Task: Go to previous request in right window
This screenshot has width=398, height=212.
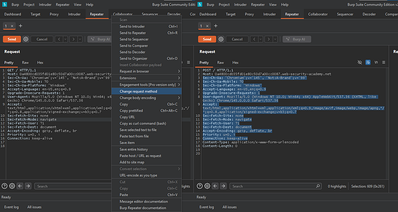Action: pyautogui.click(x=254, y=39)
